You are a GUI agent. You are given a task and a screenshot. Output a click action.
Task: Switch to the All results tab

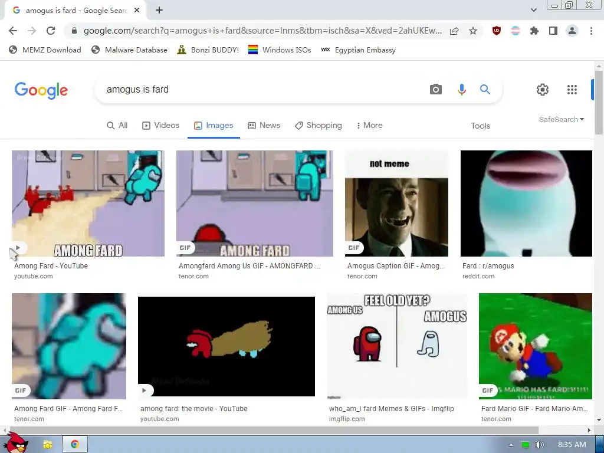(x=117, y=126)
